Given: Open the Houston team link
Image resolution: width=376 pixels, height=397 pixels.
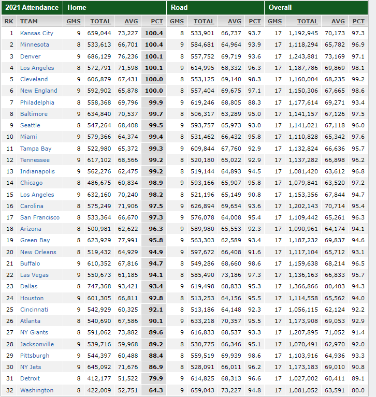Looking at the screenshot, I should [32, 298].
